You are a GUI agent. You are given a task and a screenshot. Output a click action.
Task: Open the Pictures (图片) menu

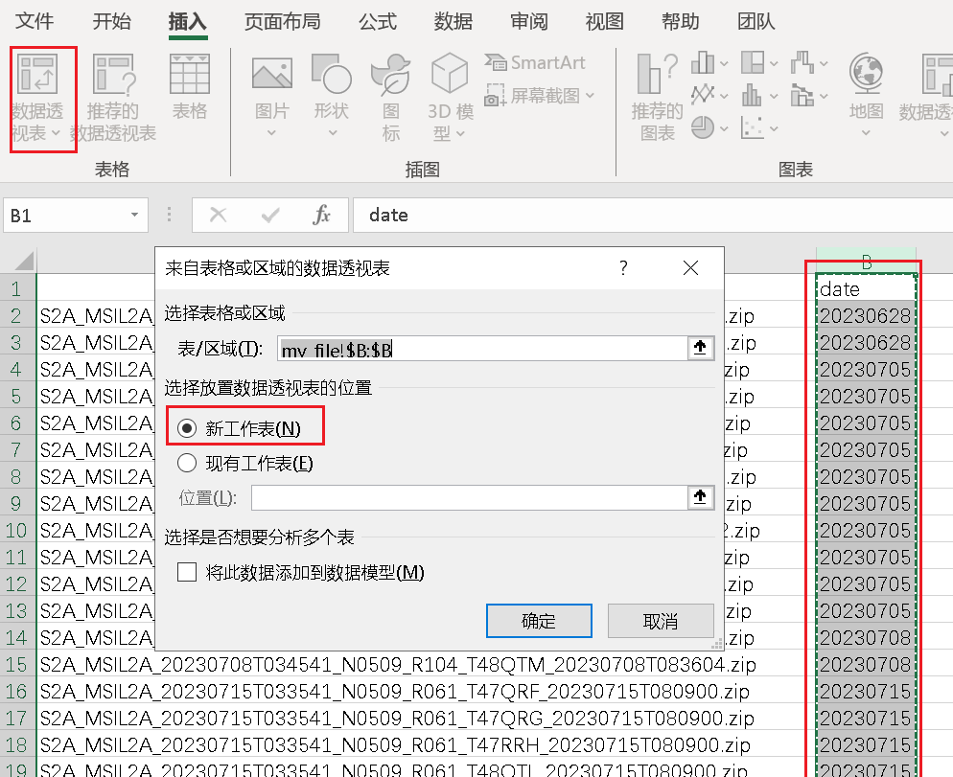271,96
